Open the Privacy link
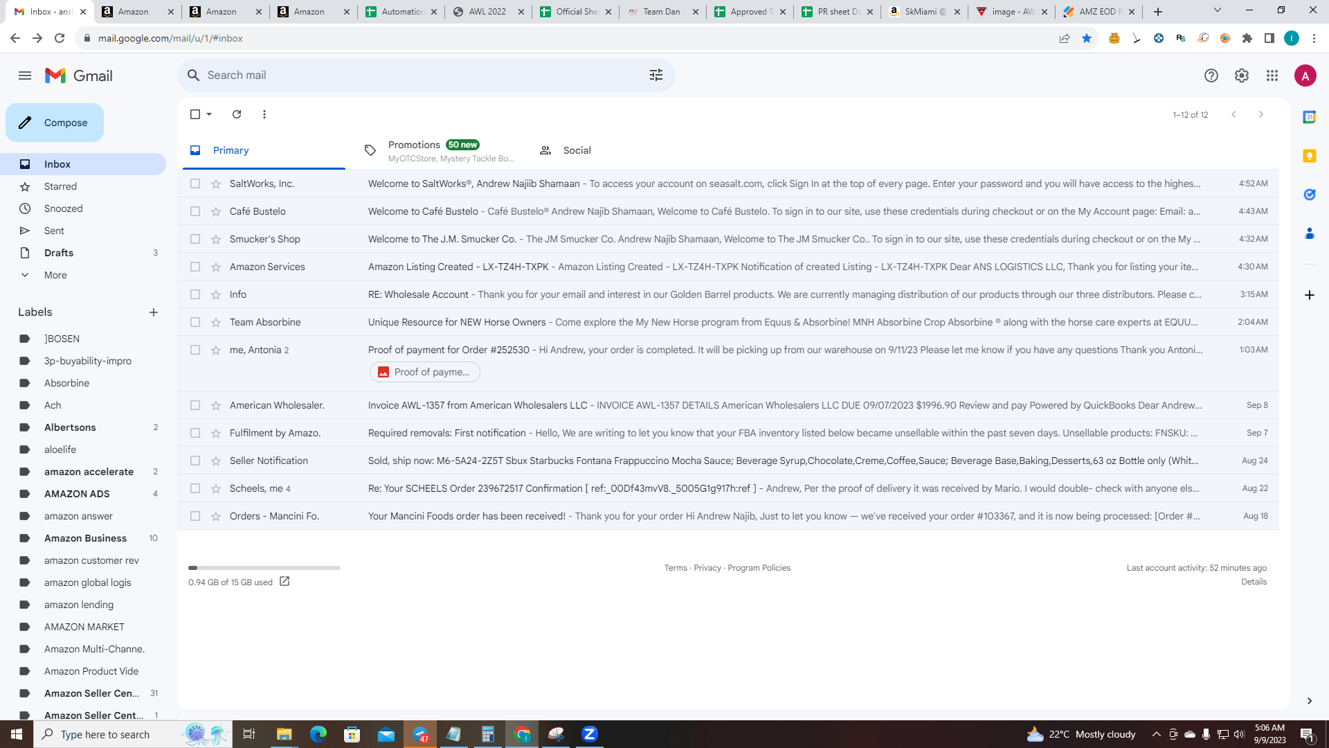The width and height of the screenshot is (1329, 748). click(707, 568)
